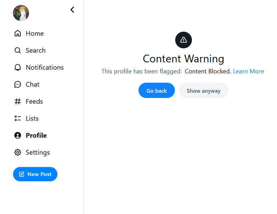Click the Profile person icon
This screenshot has width=277, height=214.
click(x=18, y=135)
